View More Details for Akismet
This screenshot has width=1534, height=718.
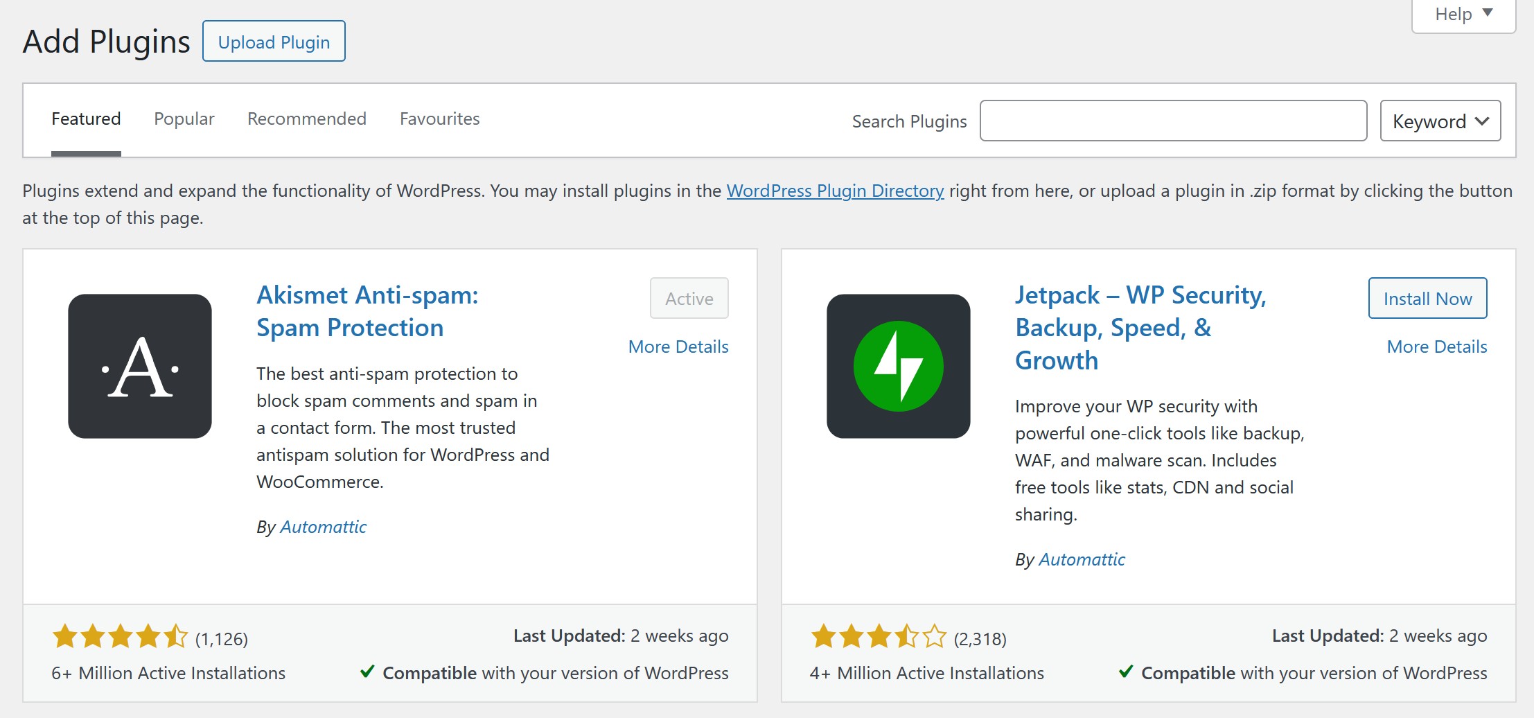(x=678, y=347)
